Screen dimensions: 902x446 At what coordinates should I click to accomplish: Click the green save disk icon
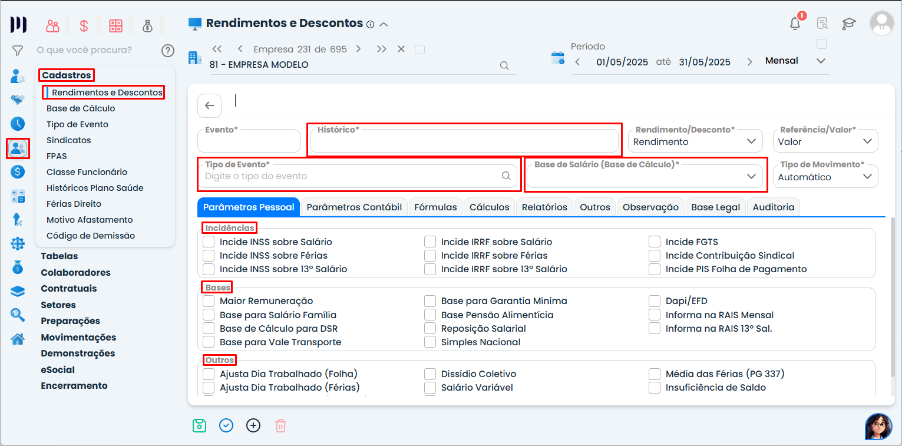pyautogui.click(x=199, y=425)
